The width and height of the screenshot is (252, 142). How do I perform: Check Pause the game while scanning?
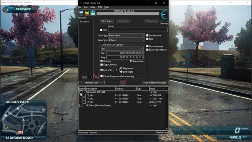tap(102, 76)
